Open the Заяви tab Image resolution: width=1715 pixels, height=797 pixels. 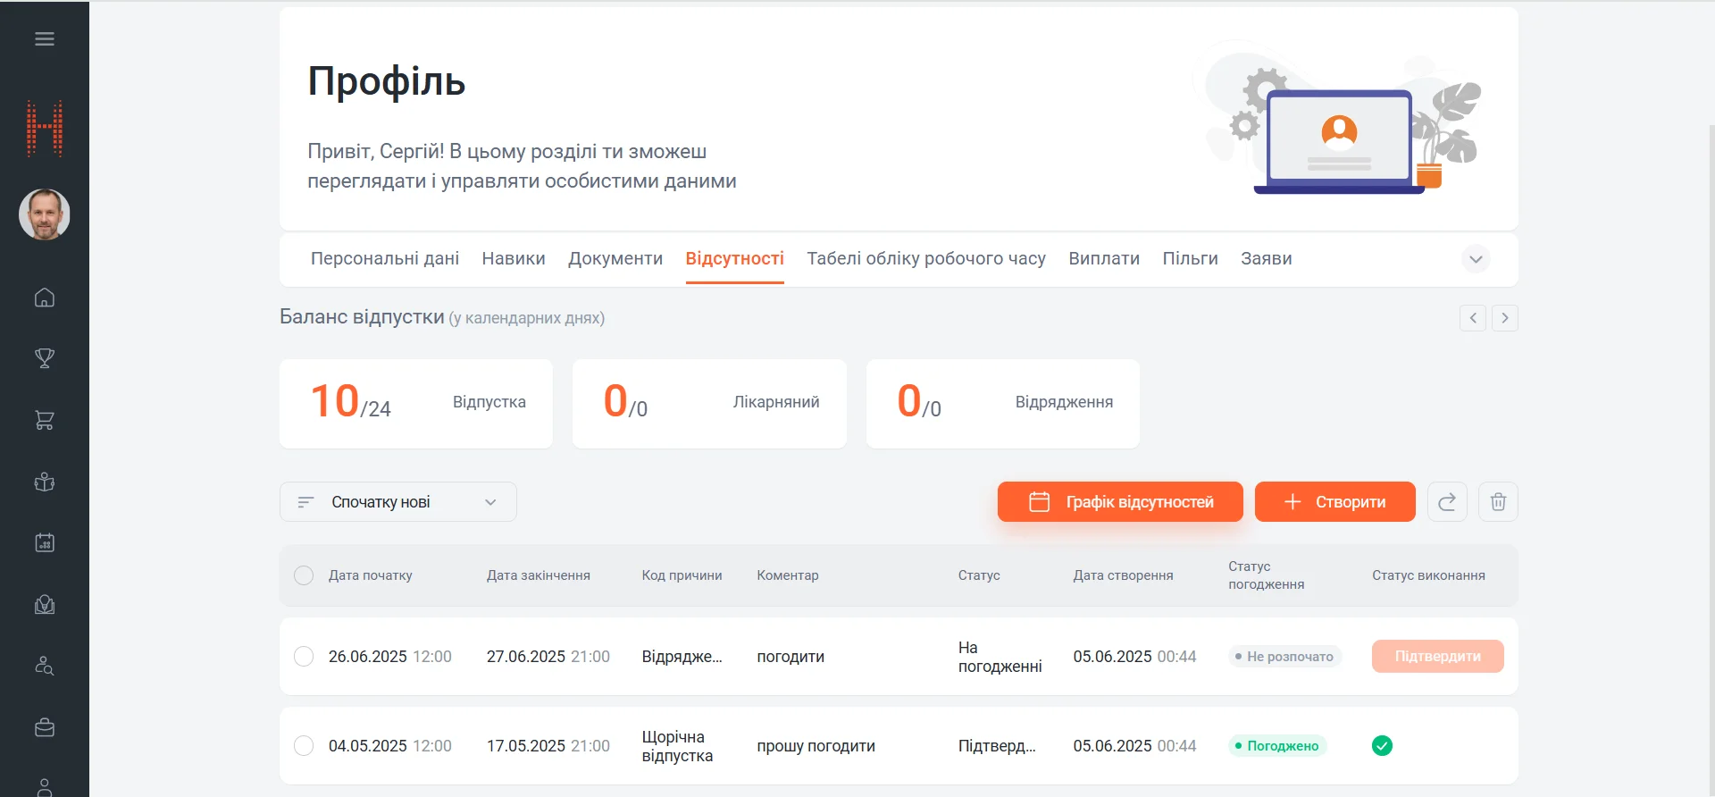(1267, 258)
